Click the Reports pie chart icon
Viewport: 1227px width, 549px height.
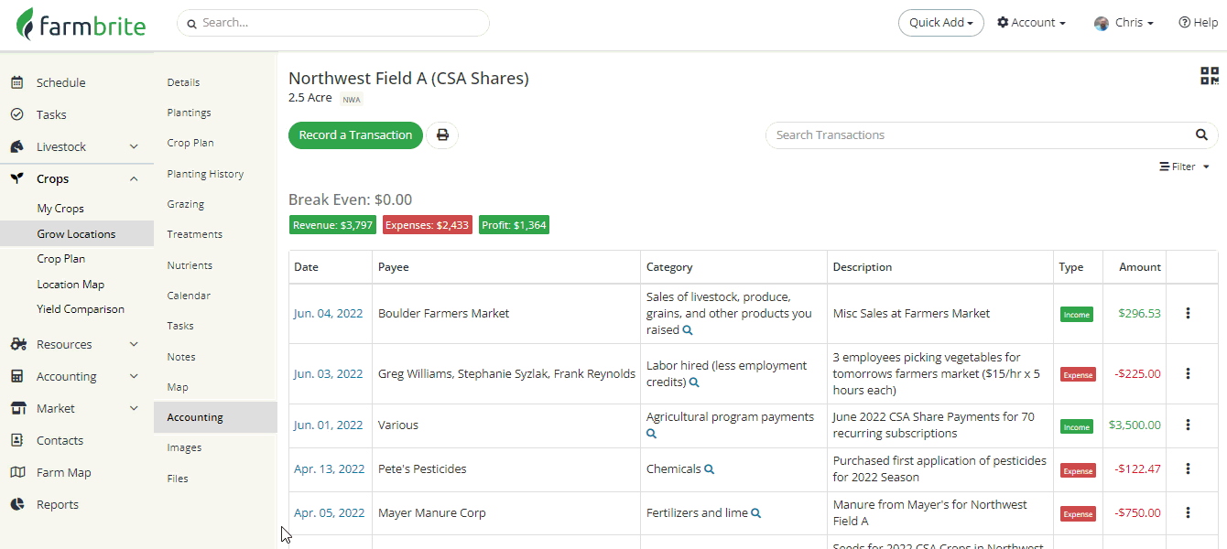[16, 504]
